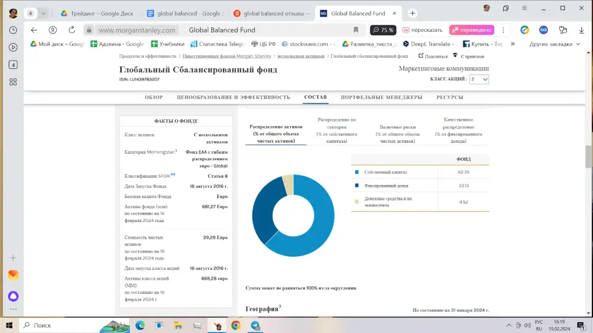
Task: Open Yandex Mail sidebar icon
Action: [x=13, y=275]
